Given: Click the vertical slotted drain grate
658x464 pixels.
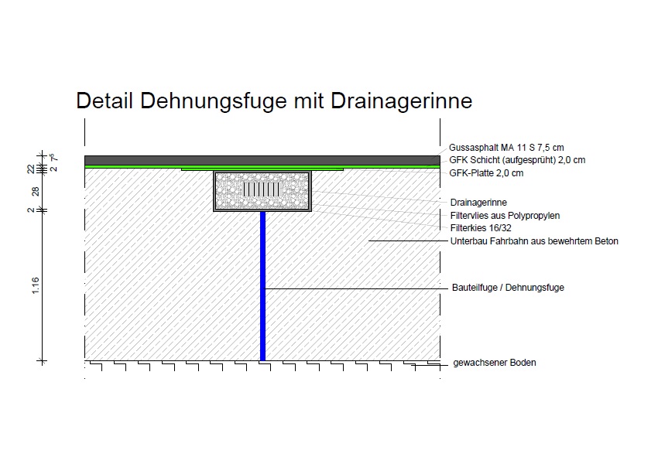Looking at the screenshot, I should (262, 189).
